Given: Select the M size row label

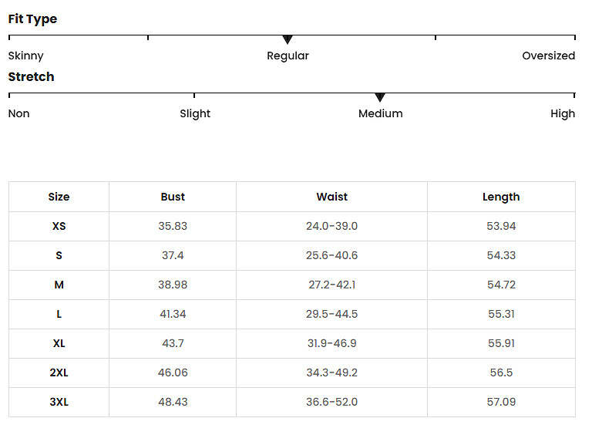Looking at the screenshot, I should click(x=59, y=285).
